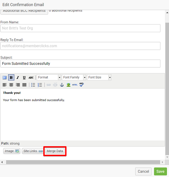Apply underline formatting
This screenshot has width=169, height=177.
coord(24,77)
